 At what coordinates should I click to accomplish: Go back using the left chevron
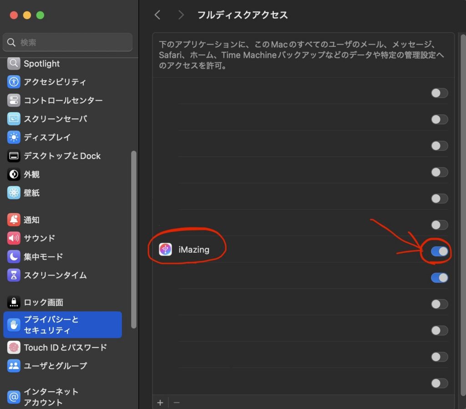[x=157, y=15]
